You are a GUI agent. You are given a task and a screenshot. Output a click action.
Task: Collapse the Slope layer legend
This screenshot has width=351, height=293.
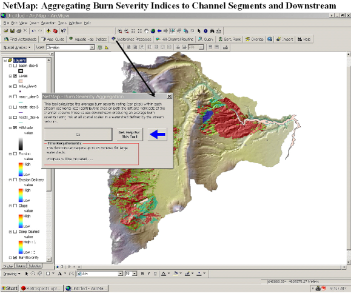click(10, 206)
